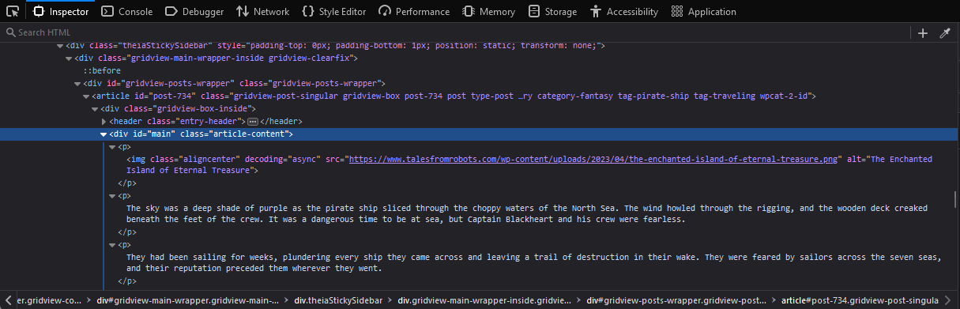Focus the Search HTML field
The height and width of the screenshot is (309, 960).
454,32
